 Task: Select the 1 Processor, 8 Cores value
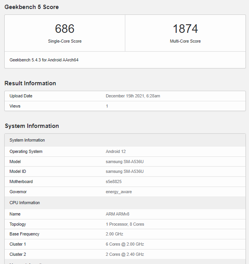click(125, 224)
